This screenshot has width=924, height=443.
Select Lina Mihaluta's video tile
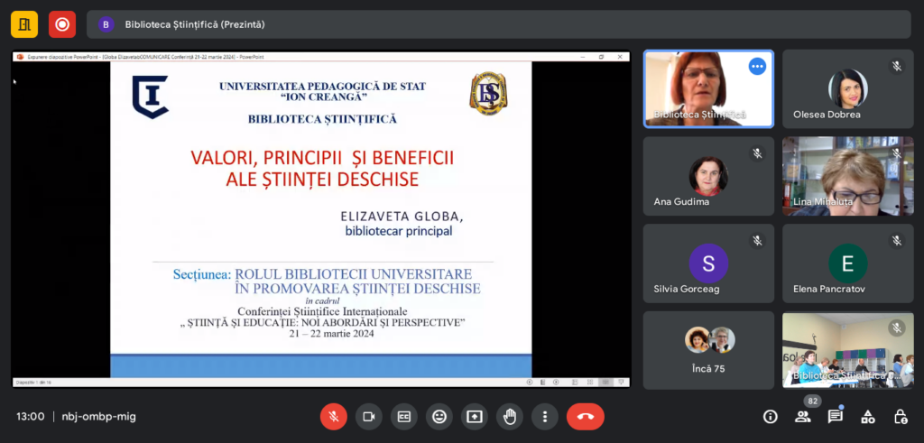tap(847, 176)
